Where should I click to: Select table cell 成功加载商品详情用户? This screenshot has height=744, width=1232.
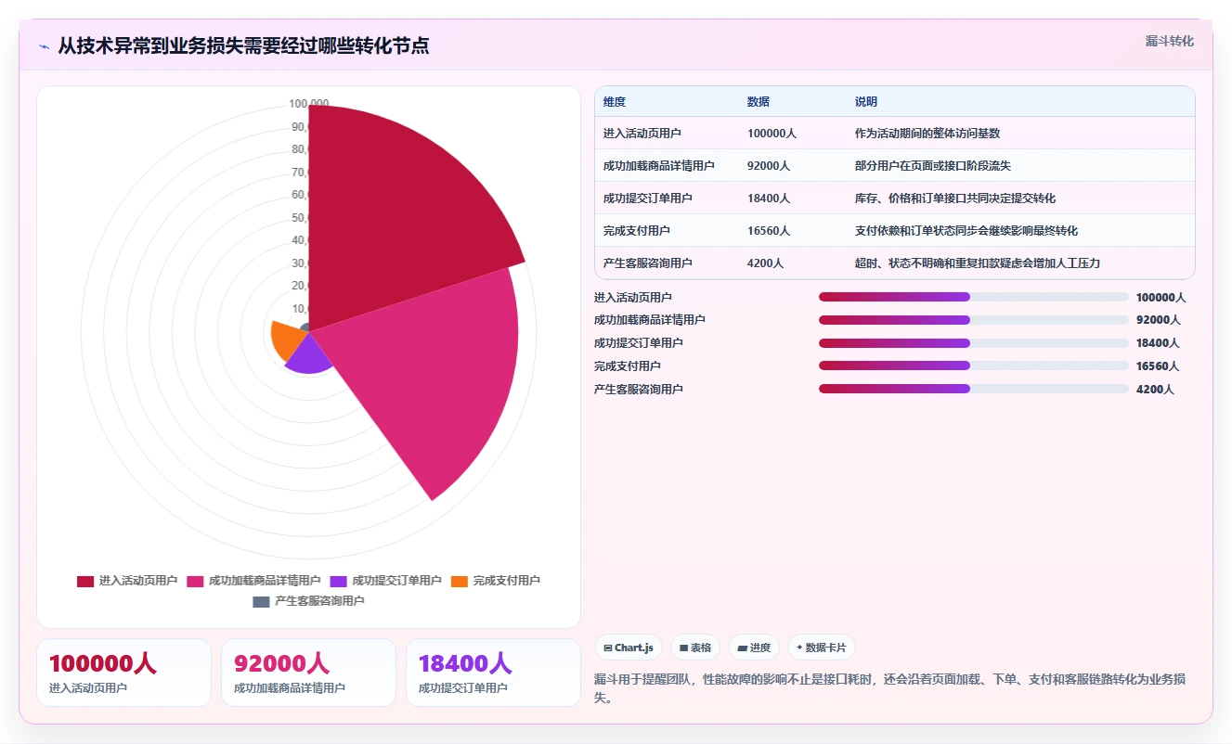click(658, 166)
